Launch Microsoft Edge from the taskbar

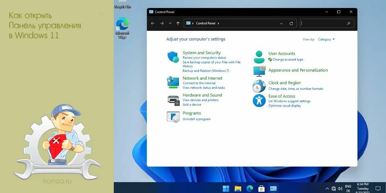(250, 189)
